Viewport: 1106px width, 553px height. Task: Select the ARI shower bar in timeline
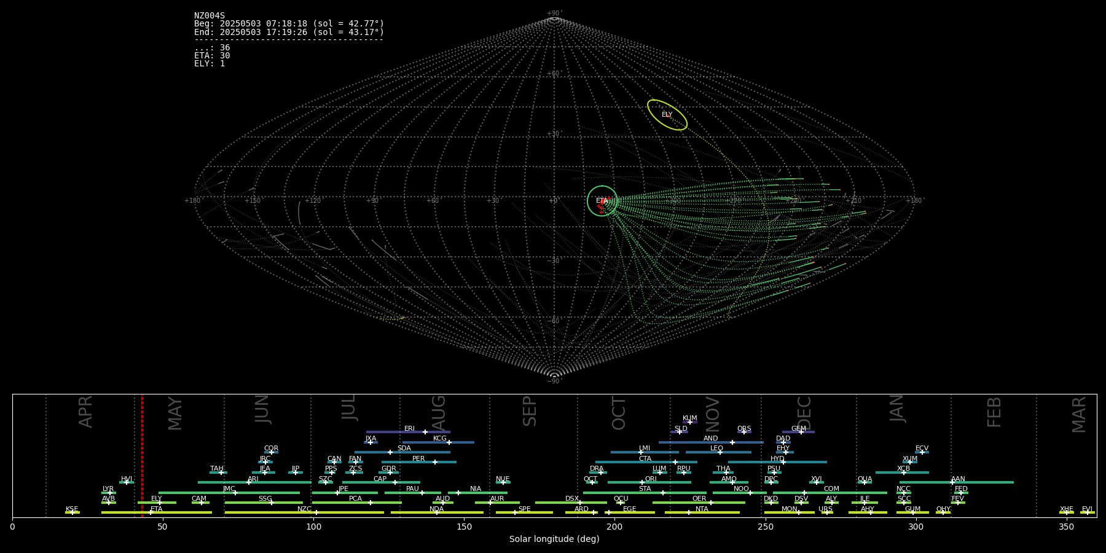pos(254,482)
